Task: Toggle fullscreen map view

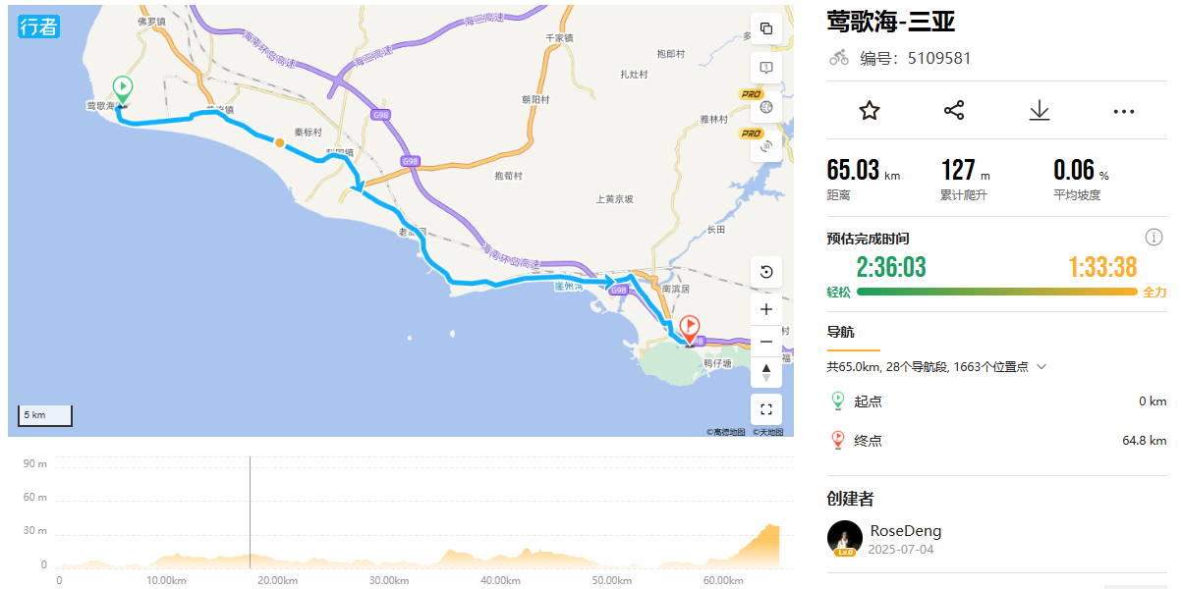Action: (x=766, y=409)
